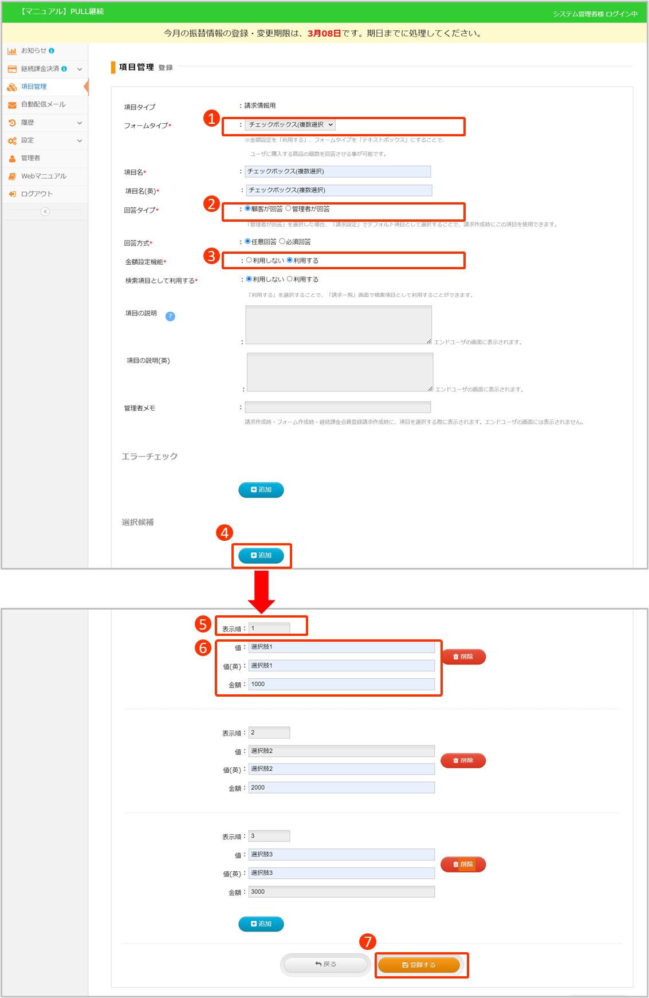Select 管理者が回答 radio for 回答タイプ
Screen dimensions: 649x998
pos(289,209)
